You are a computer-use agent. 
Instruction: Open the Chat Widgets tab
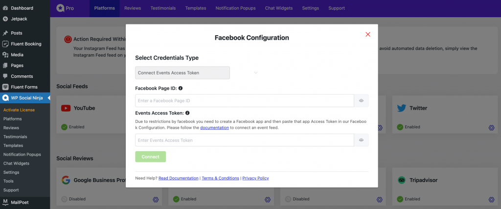(279, 8)
